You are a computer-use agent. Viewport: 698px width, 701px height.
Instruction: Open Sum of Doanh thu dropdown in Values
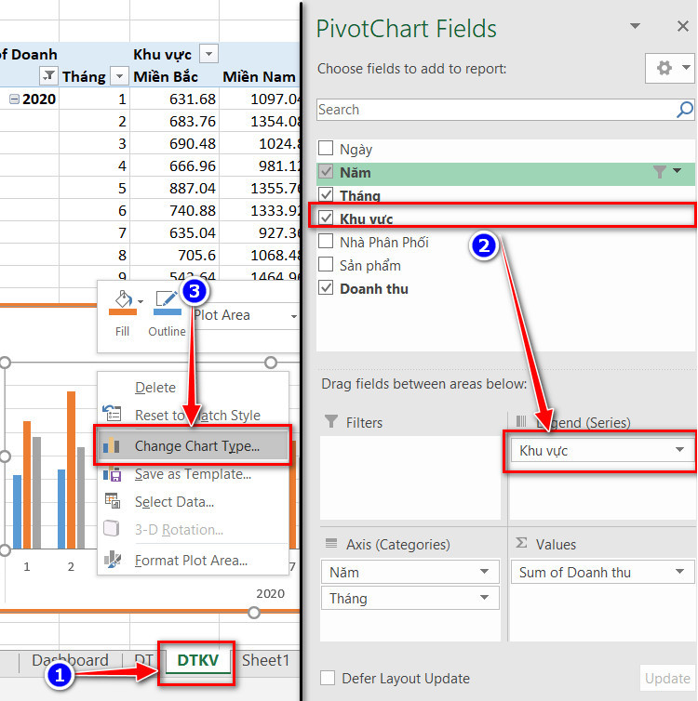click(x=679, y=572)
